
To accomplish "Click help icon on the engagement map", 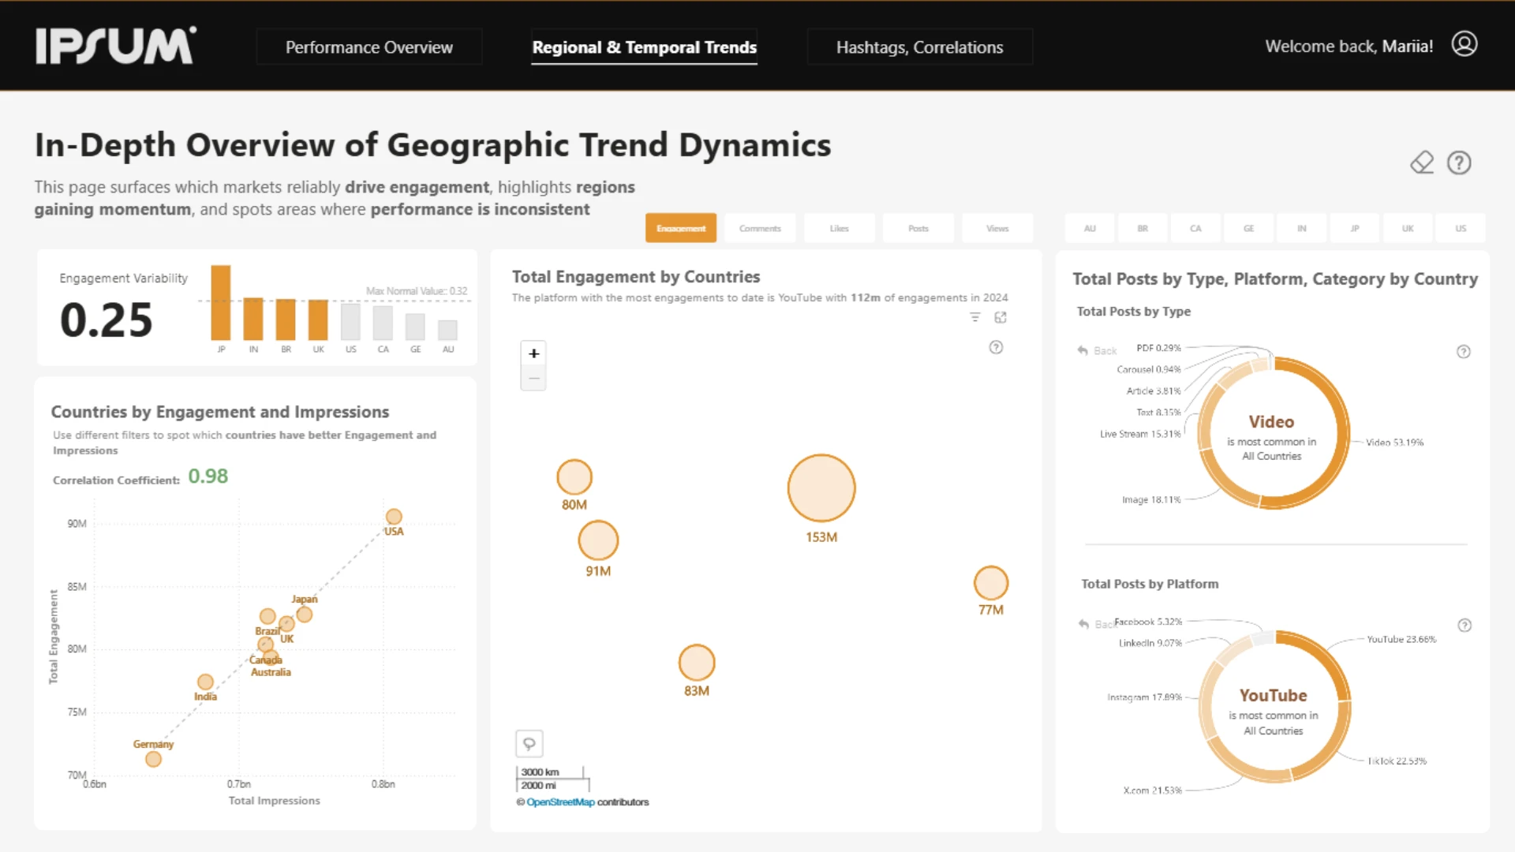I will coord(996,347).
